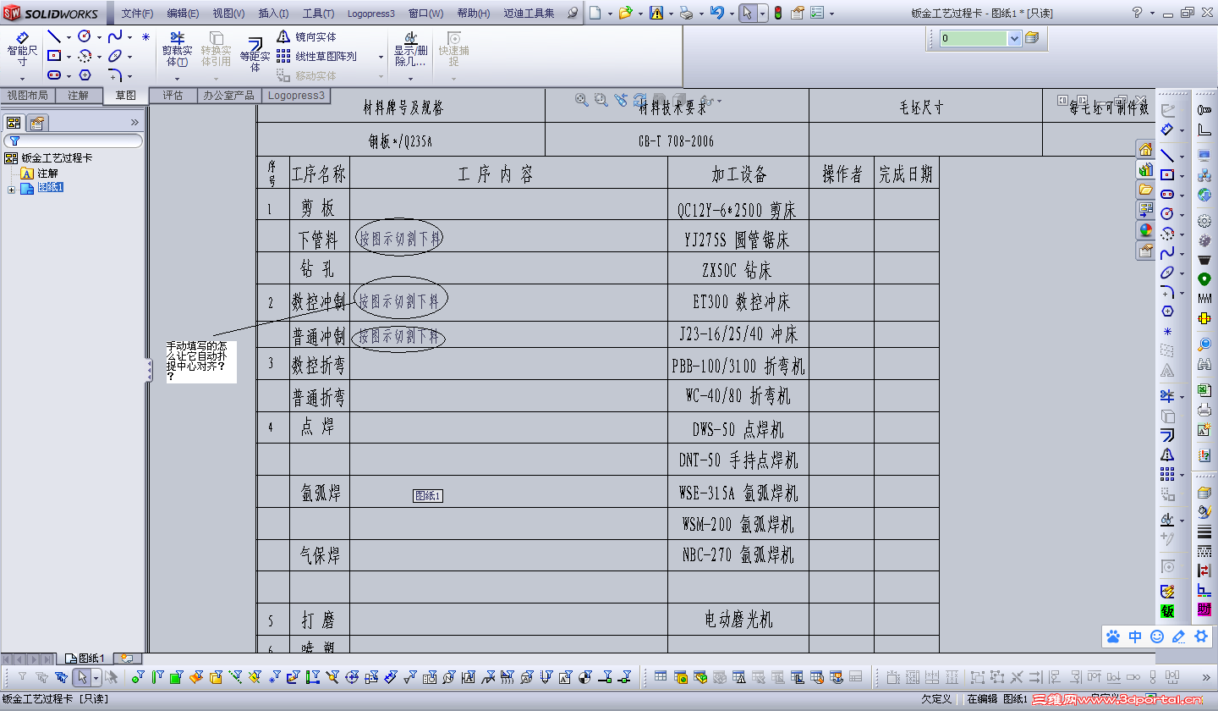Click the Zoom to Area magnifier above the drawing
Screen dimensions: 1218x711
[600, 99]
